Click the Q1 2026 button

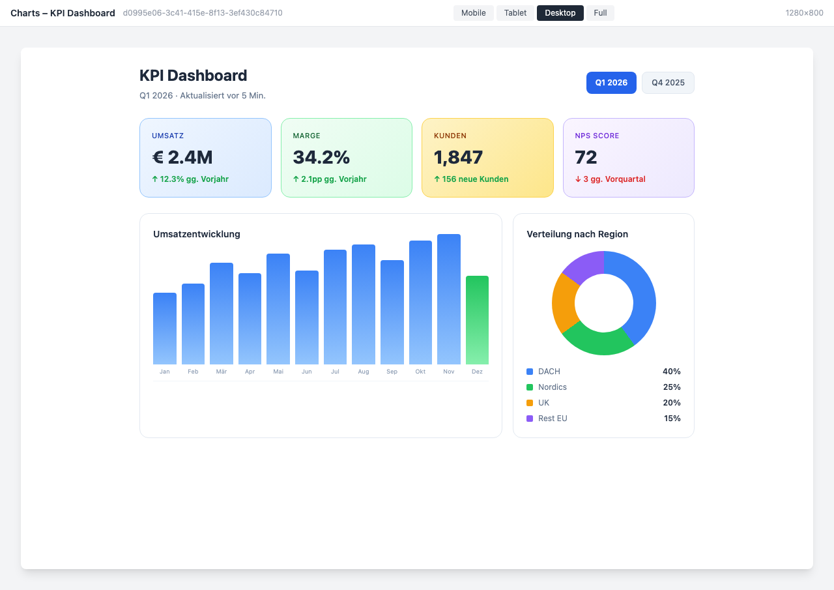pos(611,83)
